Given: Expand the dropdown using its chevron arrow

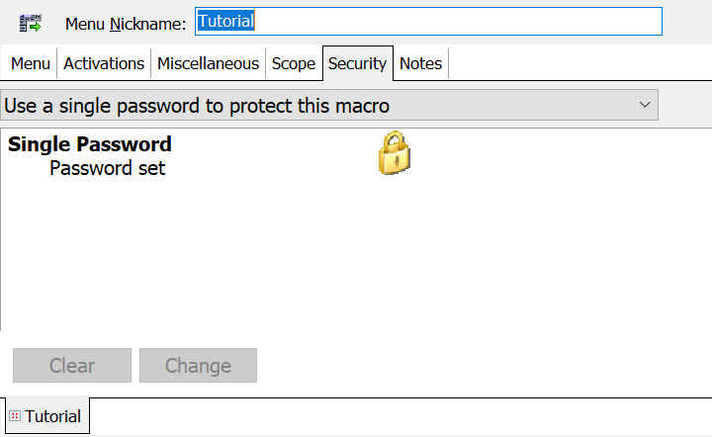Looking at the screenshot, I should [x=645, y=105].
